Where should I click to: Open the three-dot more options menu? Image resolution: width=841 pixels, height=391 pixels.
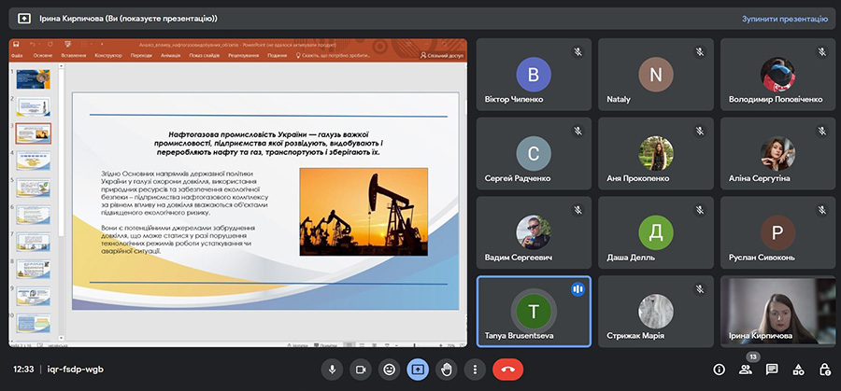pyautogui.click(x=476, y=370)
